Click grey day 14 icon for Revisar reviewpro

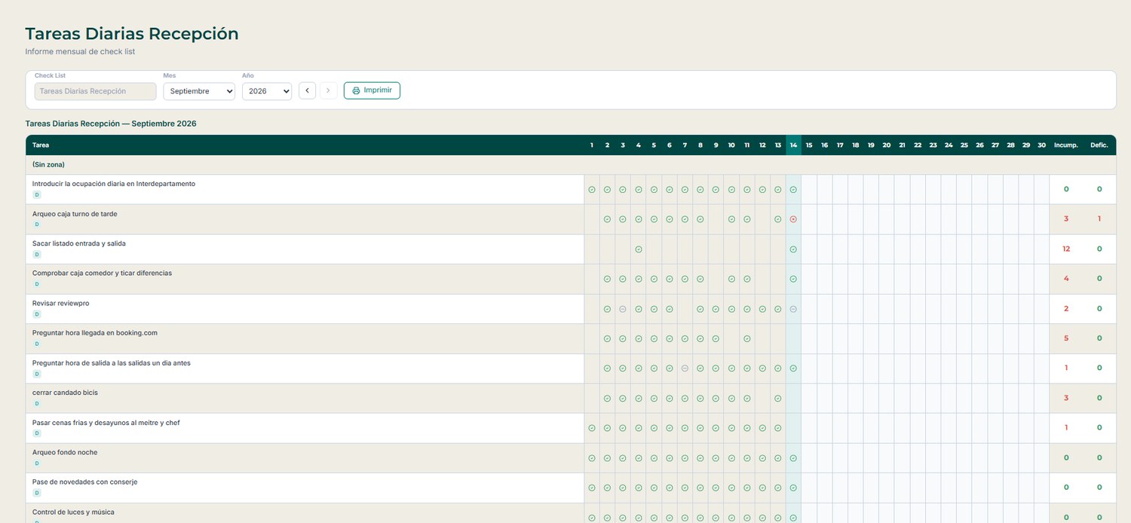pyautogui.click(x=793, y=309)
